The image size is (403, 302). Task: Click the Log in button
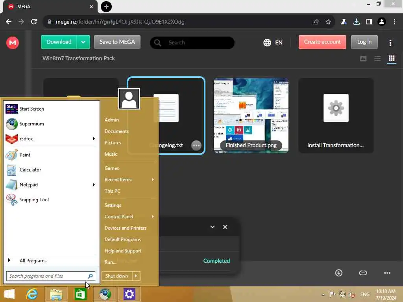pos(364,42)
